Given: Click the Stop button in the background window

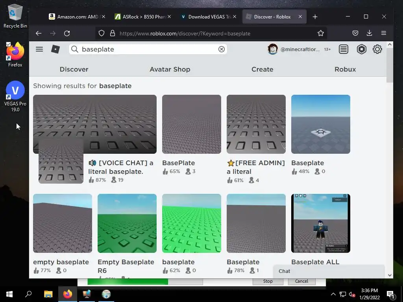Looking at the screenshot, I should 268,281.
